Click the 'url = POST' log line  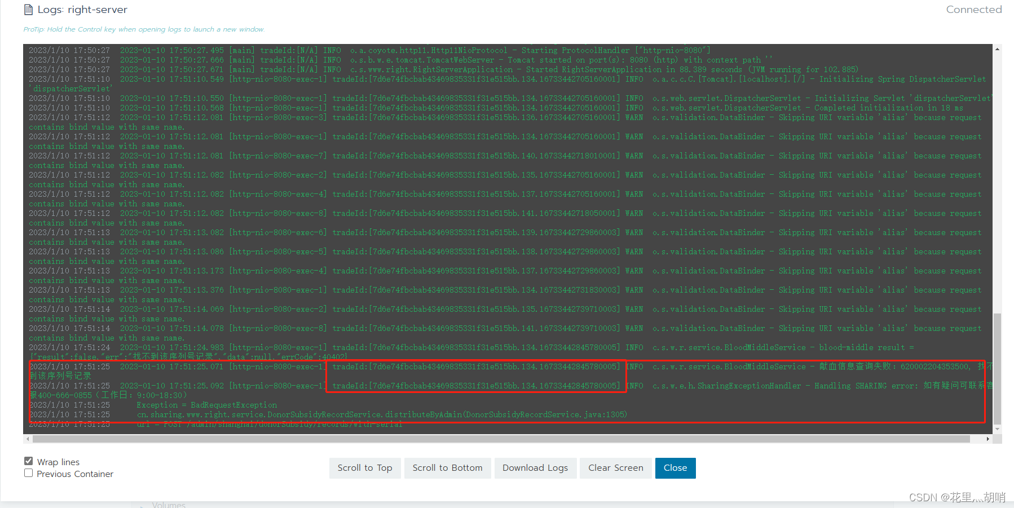tap(215, 424)
